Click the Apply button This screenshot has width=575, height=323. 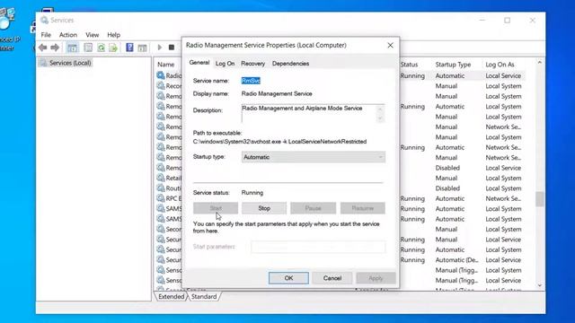point(376,278)
